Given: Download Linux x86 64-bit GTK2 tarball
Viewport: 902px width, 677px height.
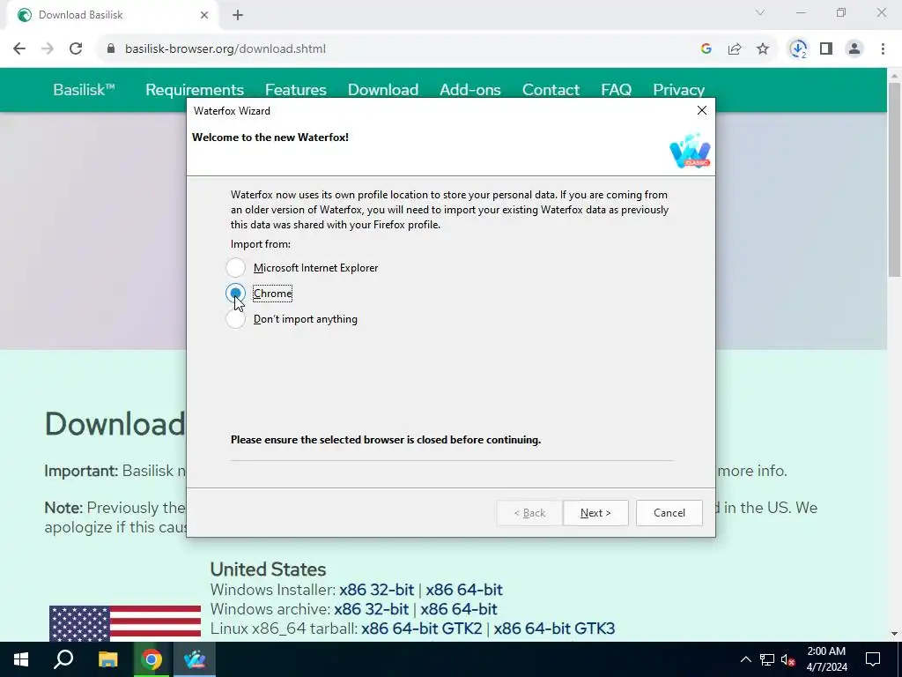Looking at the screenshot, I should point(422,629).
